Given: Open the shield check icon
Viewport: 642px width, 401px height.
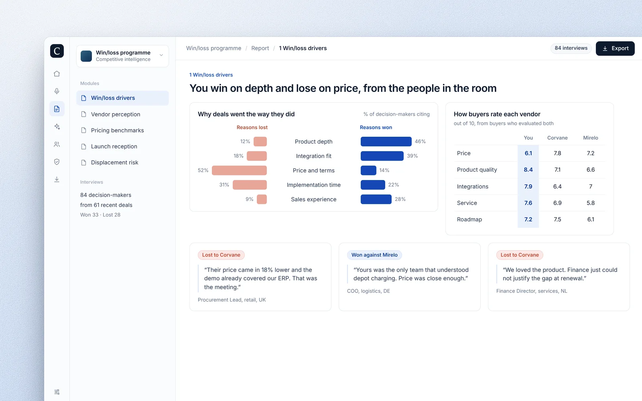Looking at the screenshot, I should pyautogui.click(x=57, y=162).
